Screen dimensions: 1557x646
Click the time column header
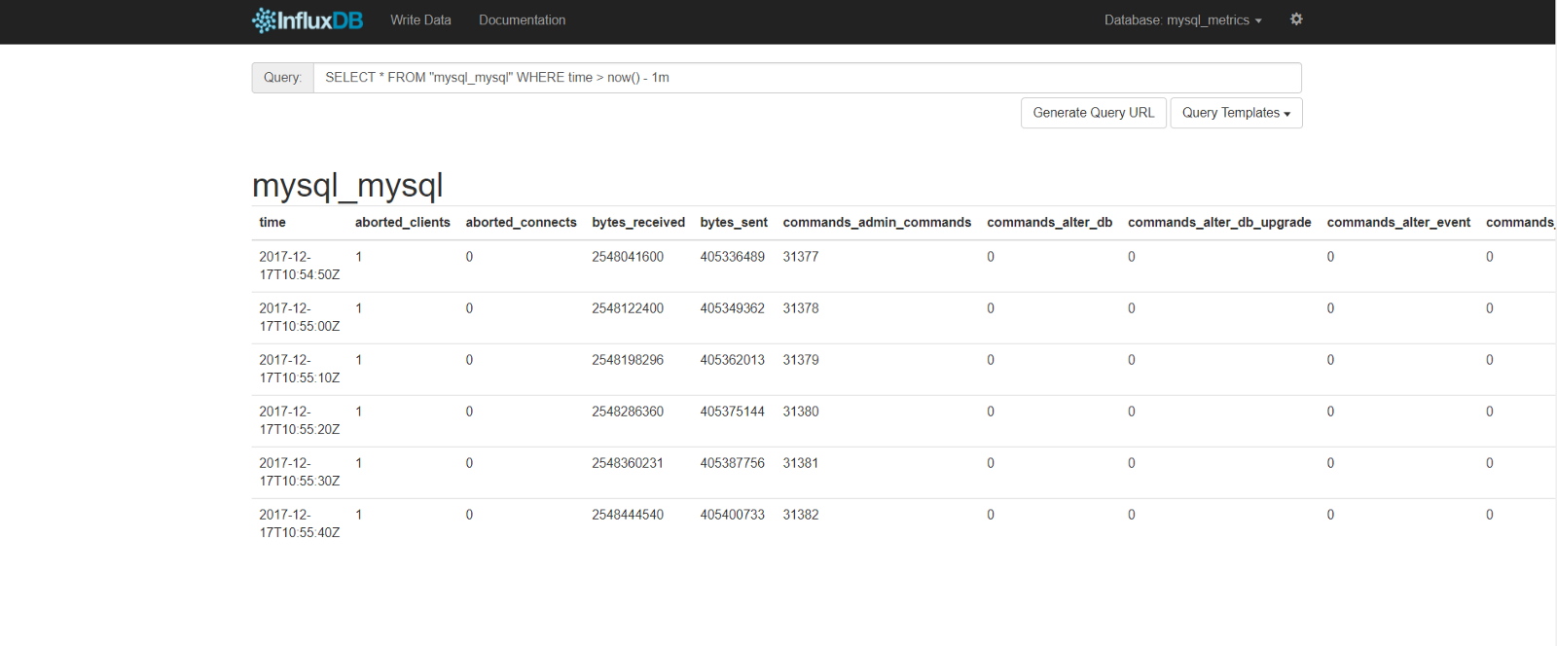click(272, 223)
